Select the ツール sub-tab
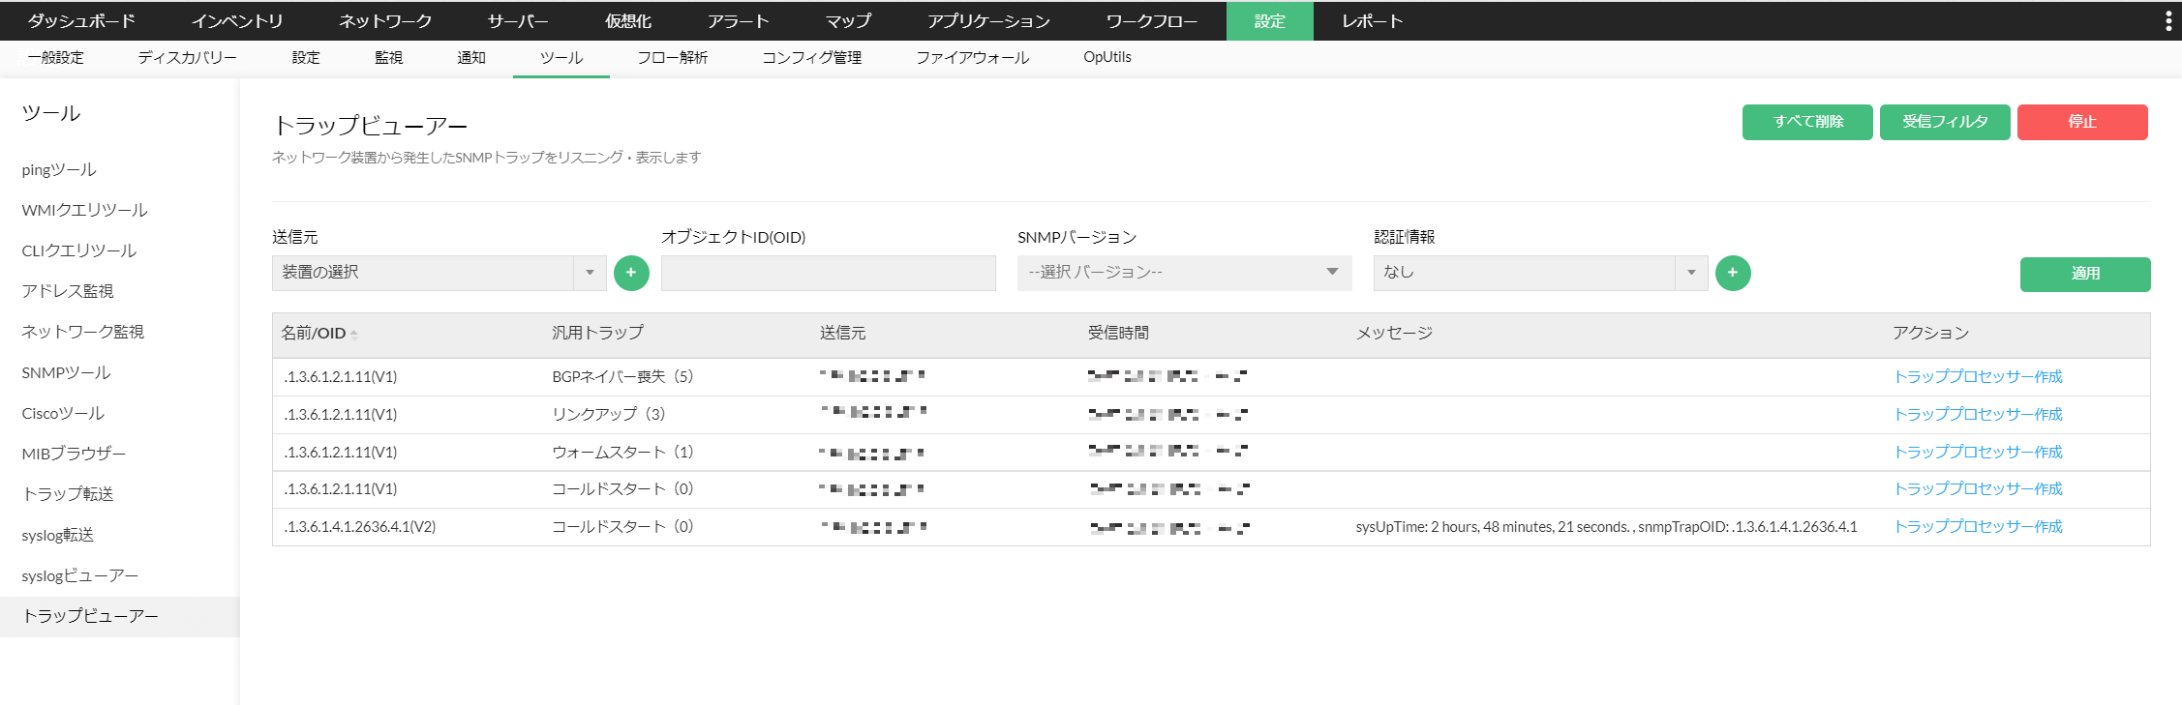Image resolution: width=2182 pixels, height=705 pixels. (x=561, y=58)
